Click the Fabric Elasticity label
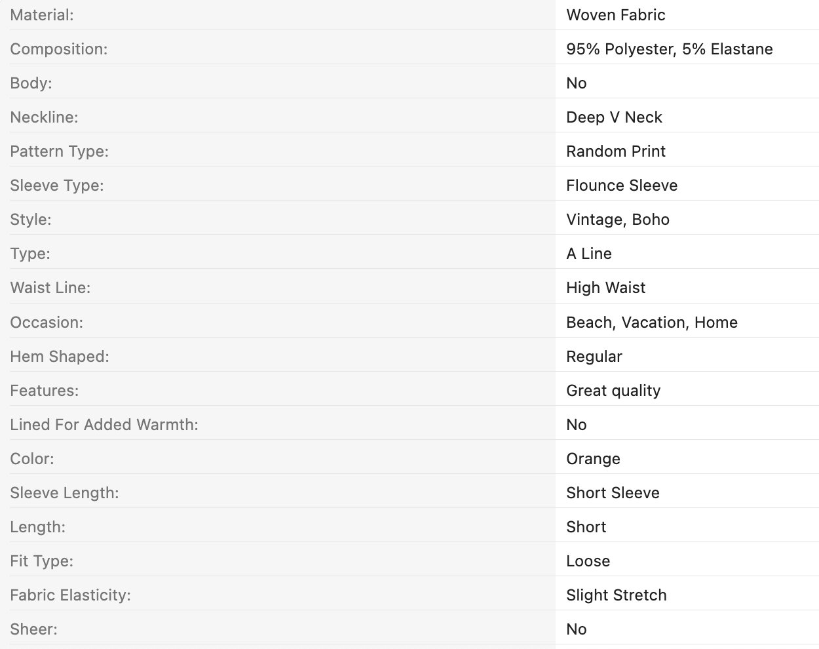Viewport: 819px width, 649px height. click(71, 595)
